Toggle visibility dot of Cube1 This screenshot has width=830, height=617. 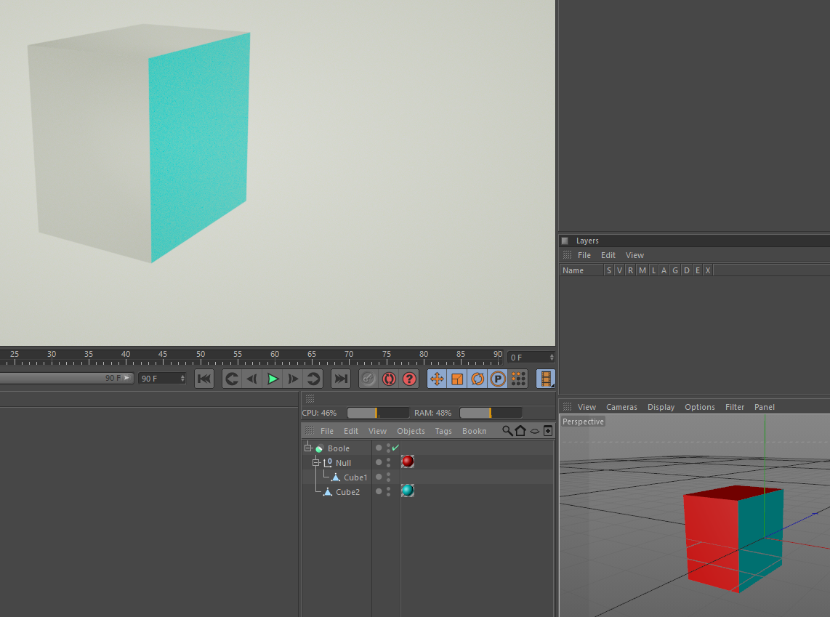coord(379,477)
